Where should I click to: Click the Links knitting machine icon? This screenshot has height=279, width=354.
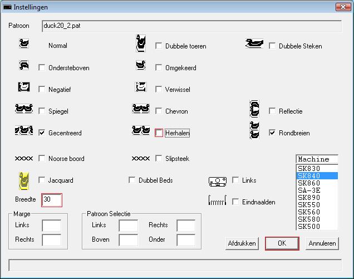click(x=218, y=180)
